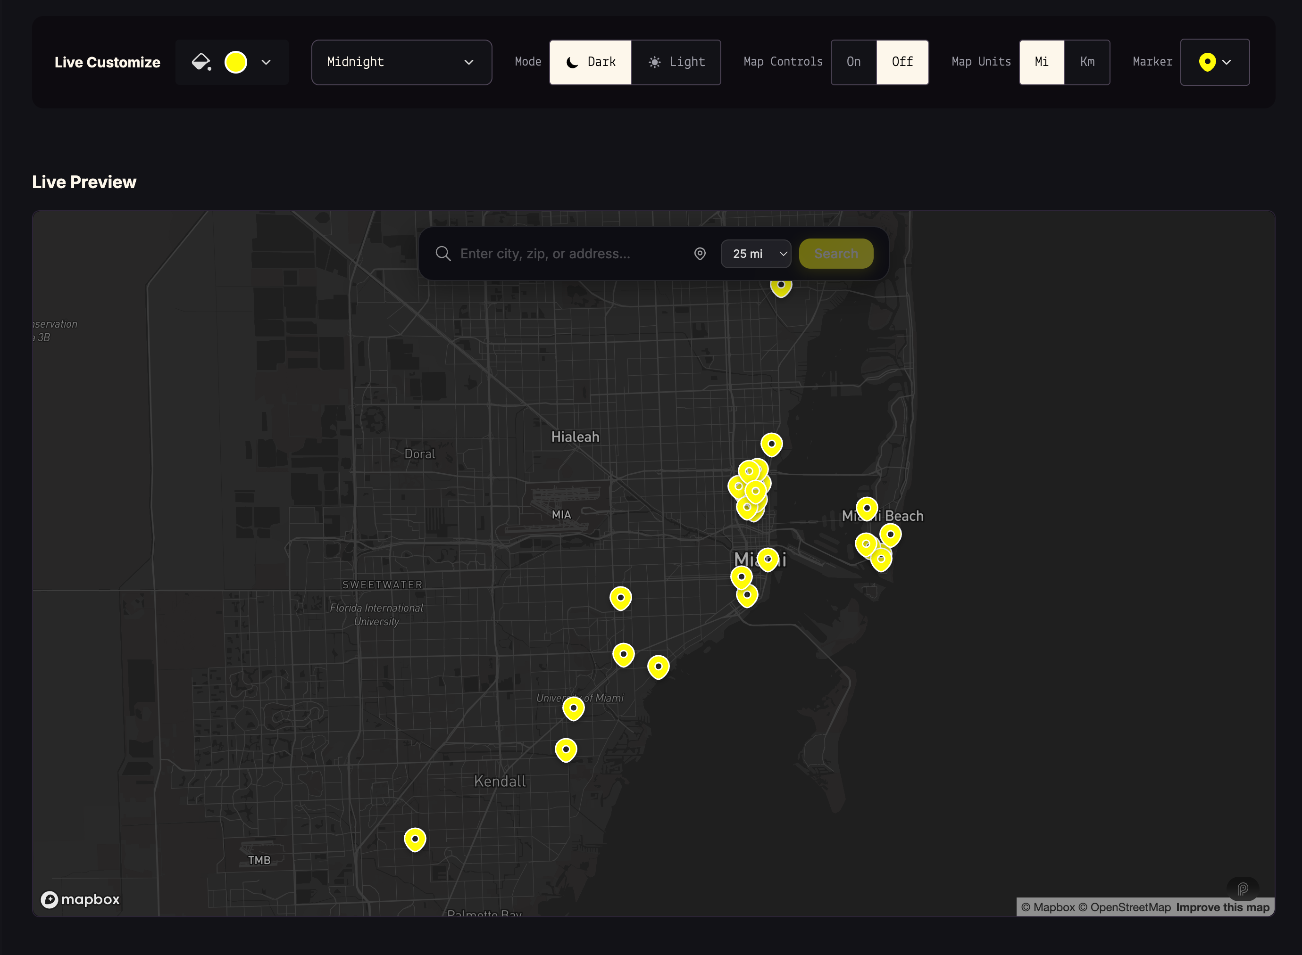Turn Map Controls On
This screenshot has height=955, width=1302.
pyautogui.click(x=853, y=62)
